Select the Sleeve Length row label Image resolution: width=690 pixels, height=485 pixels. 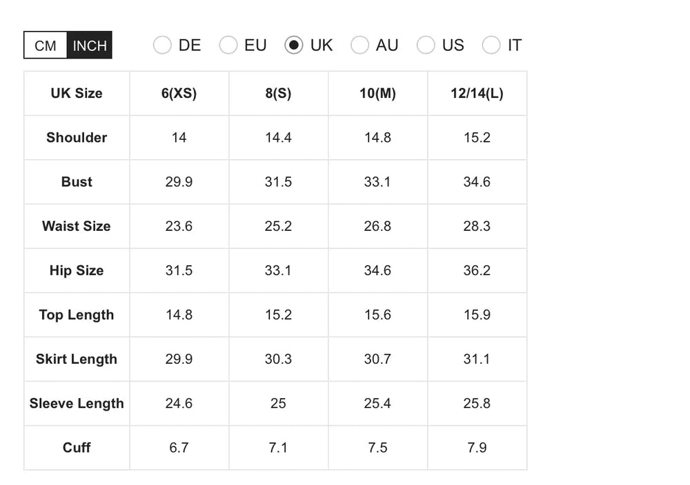point(77,403)
